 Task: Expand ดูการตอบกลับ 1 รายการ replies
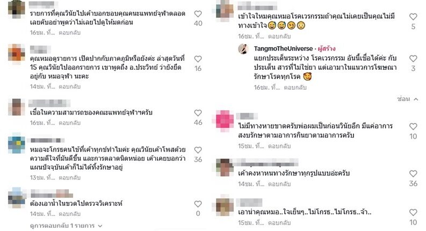pos(66,226)
